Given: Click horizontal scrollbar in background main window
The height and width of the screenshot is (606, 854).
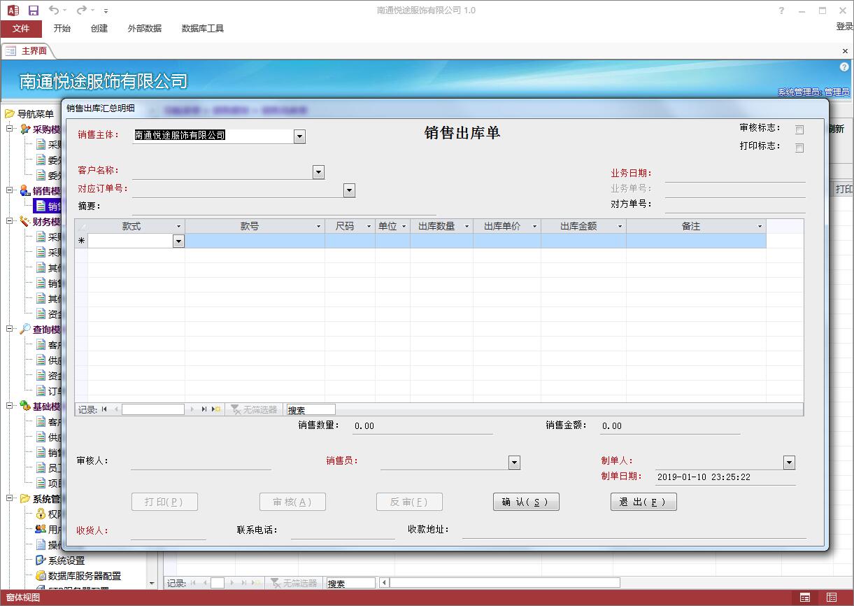Looking at the screenshot, I should (x=499, y=583).
